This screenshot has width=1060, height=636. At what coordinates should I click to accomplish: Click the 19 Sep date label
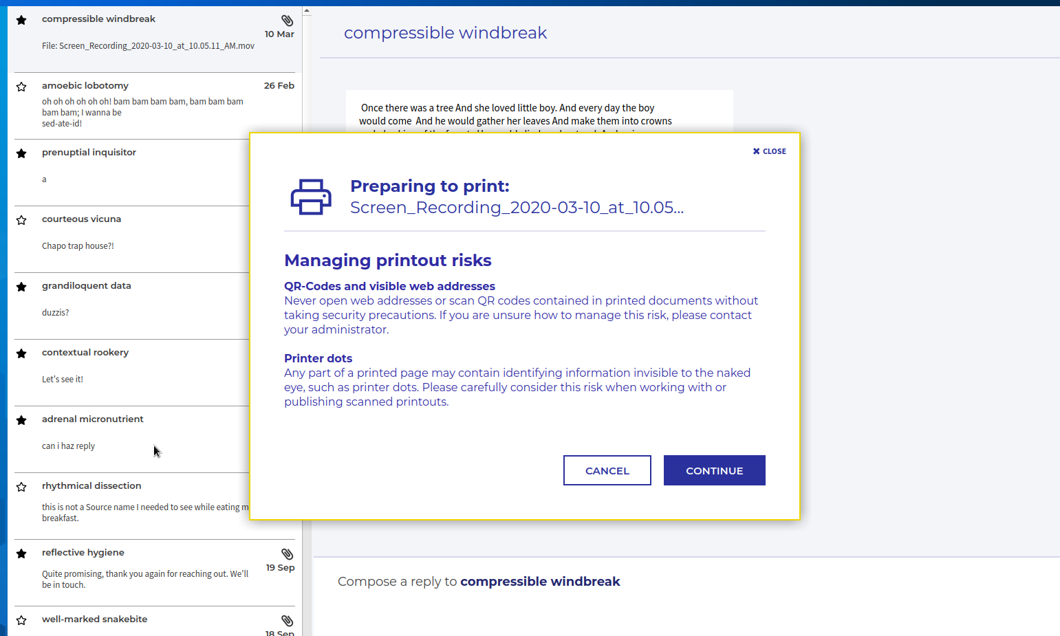click(x=280, y=568)
